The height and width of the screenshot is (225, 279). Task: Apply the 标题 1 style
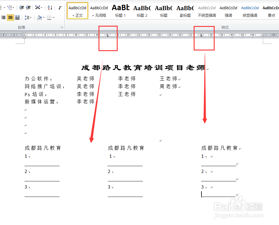121,10
